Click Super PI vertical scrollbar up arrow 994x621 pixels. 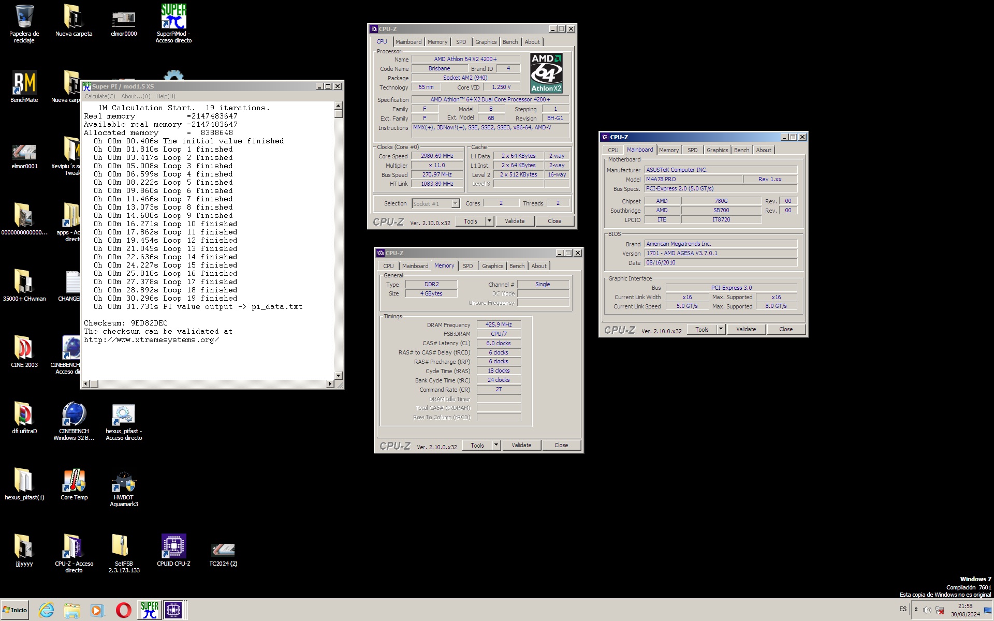click(339, 106)
